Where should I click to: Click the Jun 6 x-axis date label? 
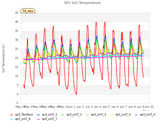(x=115, y=107)
